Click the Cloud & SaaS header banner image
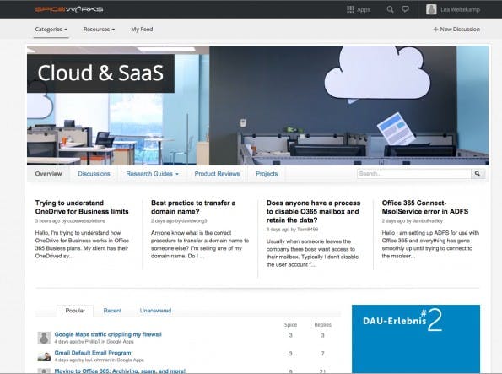Image resolution: width=502 pixels, height=374 pixels. click(x=257, y=106)
